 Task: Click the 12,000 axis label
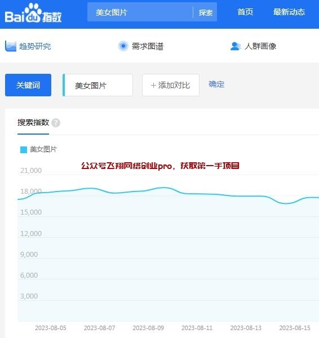click(x=31, y=233)
